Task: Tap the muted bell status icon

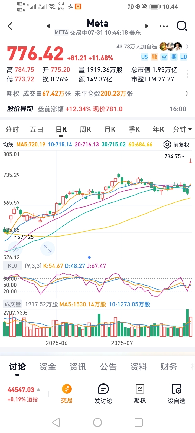Action: point(145,6)
